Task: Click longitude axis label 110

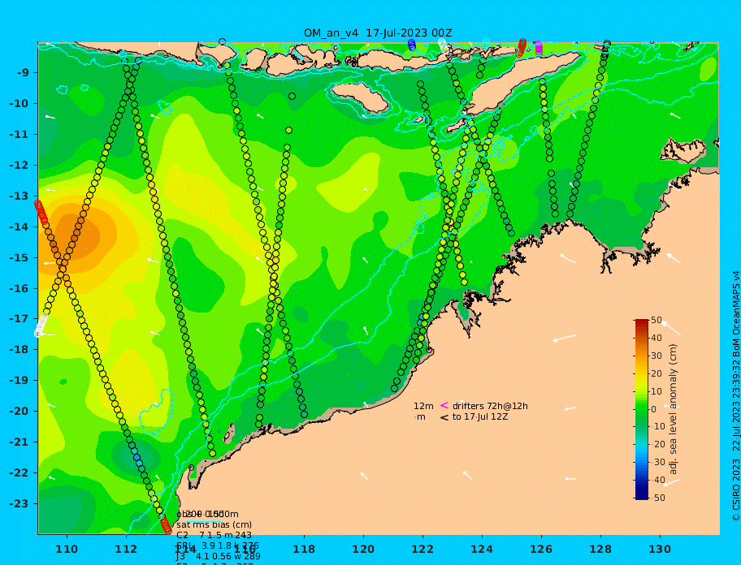Action: 67,549
